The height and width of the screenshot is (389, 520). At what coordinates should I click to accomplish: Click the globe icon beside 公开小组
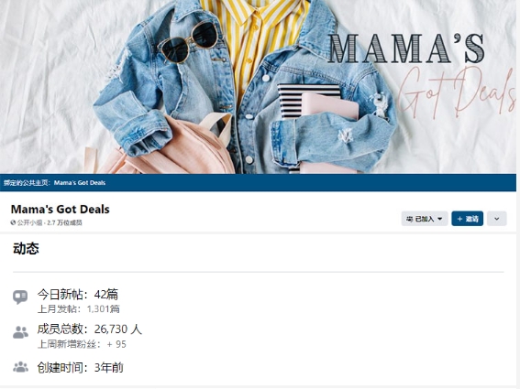[x=13, y=222]
